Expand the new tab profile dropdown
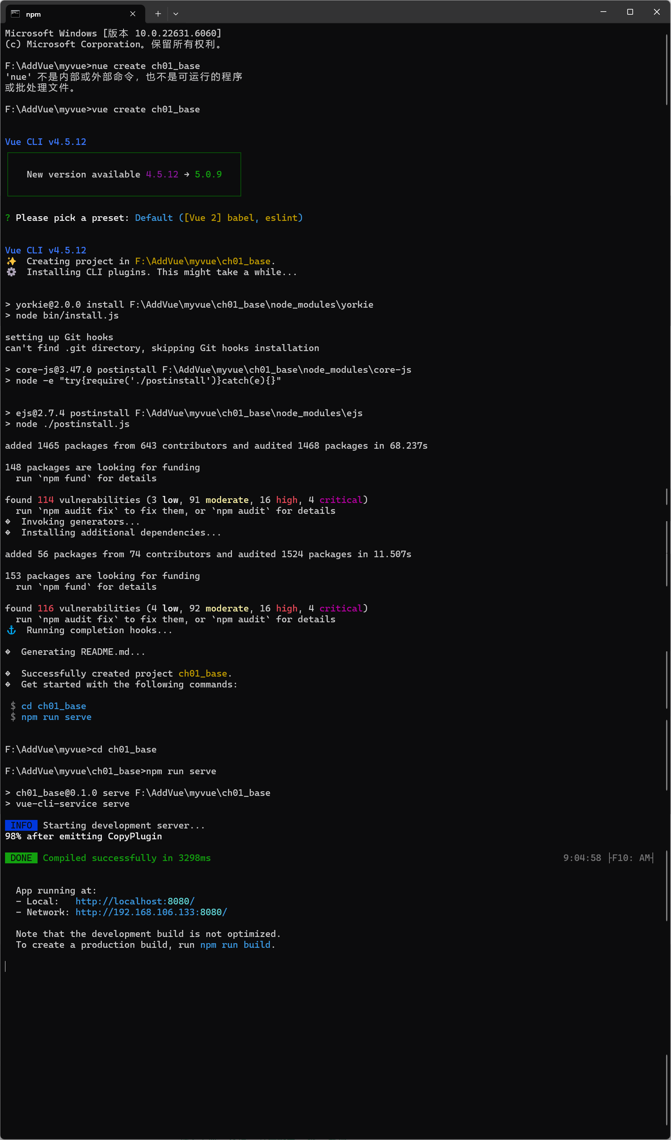This screenshot has width=671, height=1140. tap(176, 14)
